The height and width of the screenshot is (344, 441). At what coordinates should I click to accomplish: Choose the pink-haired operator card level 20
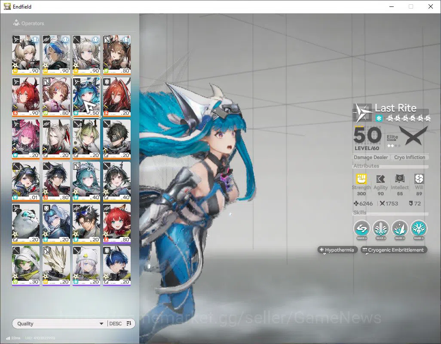pyautogui.click(x=26, y=139)
